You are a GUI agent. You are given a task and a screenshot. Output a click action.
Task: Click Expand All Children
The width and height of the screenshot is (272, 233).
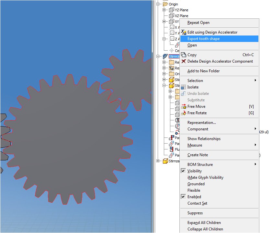coord(219,223)
